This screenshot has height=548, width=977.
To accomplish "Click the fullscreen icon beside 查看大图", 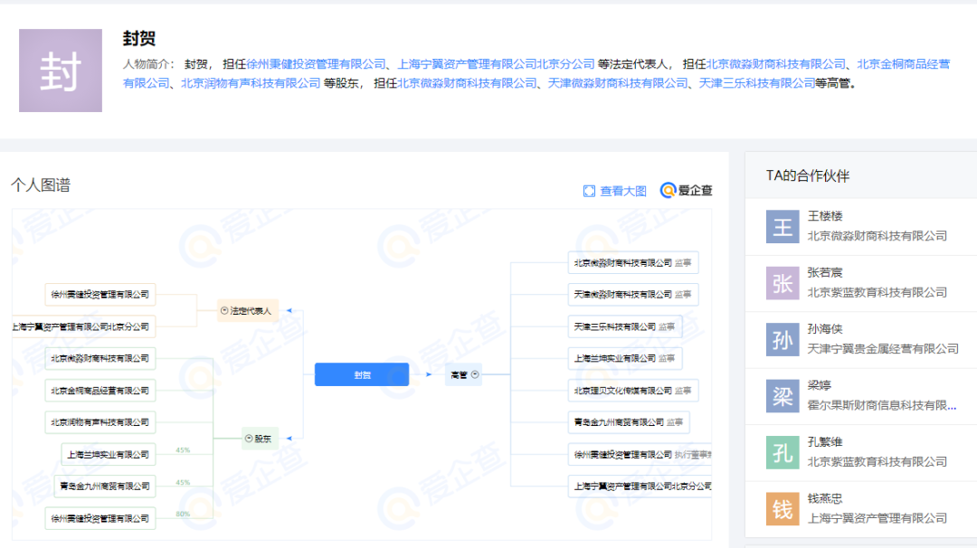I will click(x=589, y=191).
